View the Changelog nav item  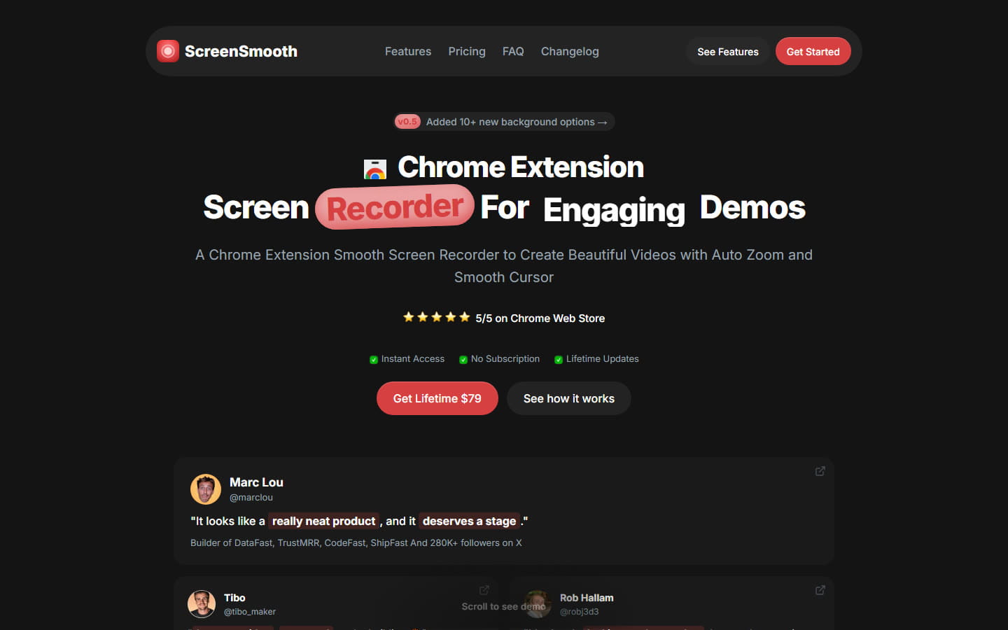tap(570, 51)
